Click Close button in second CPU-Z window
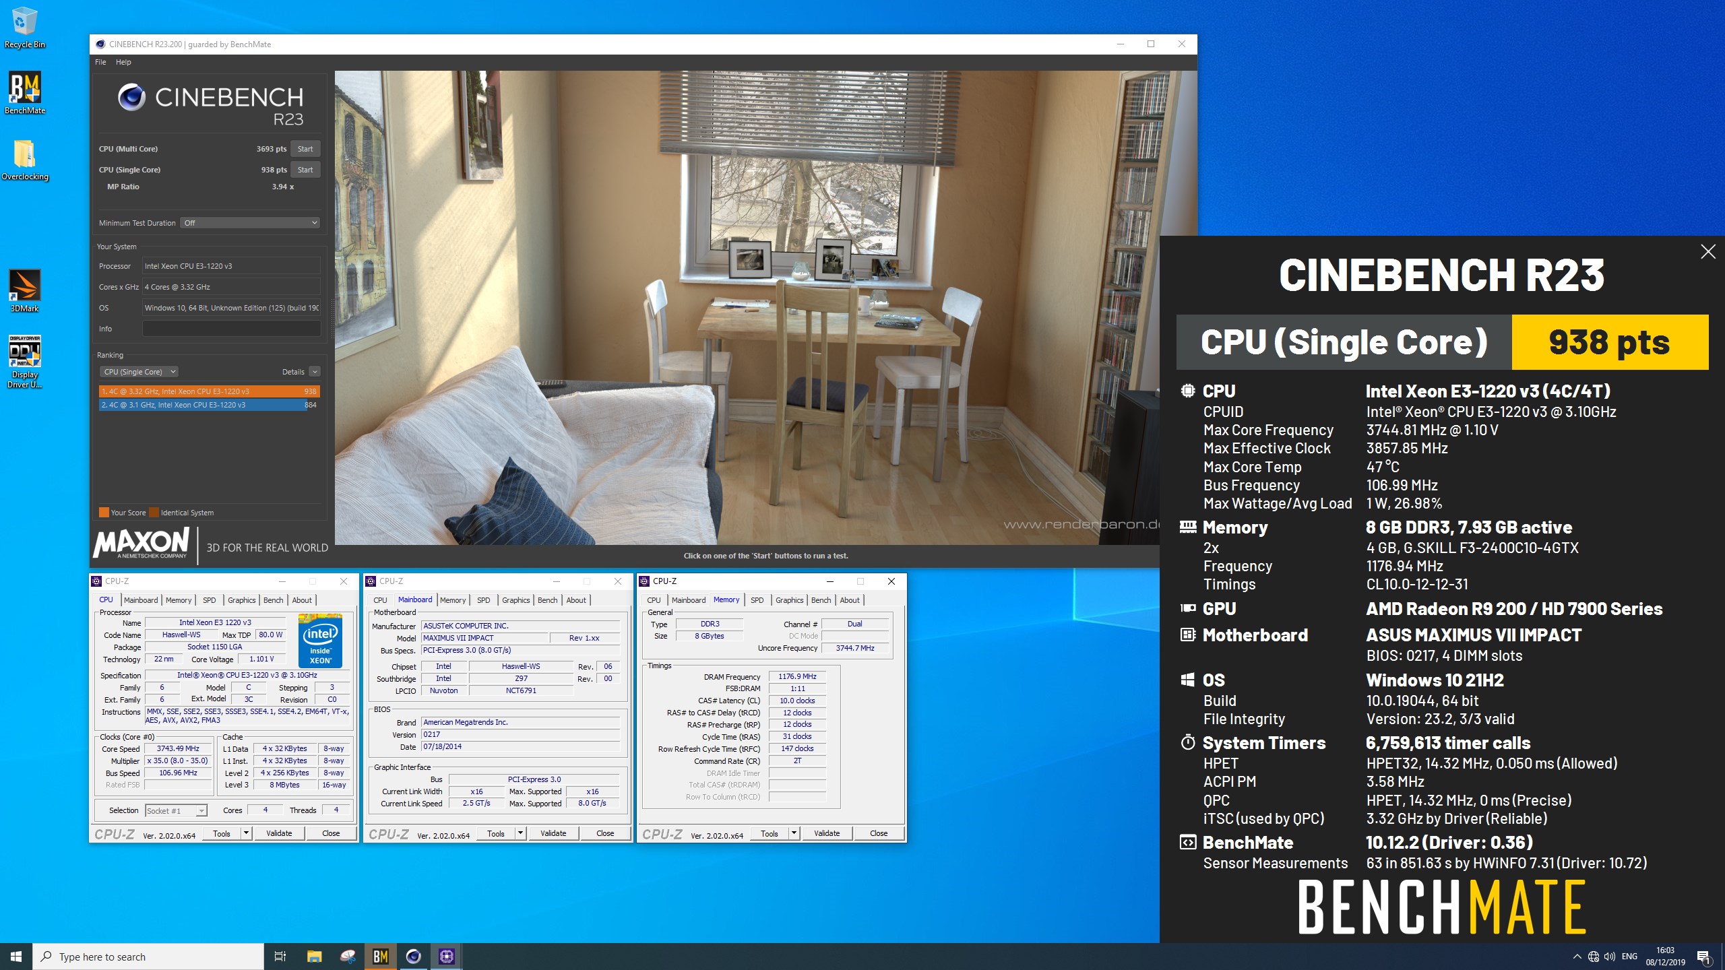Screen dimensions: 1725x970 tap(605, 833)
